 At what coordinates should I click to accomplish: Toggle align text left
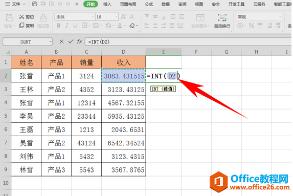tap(147, 26)
